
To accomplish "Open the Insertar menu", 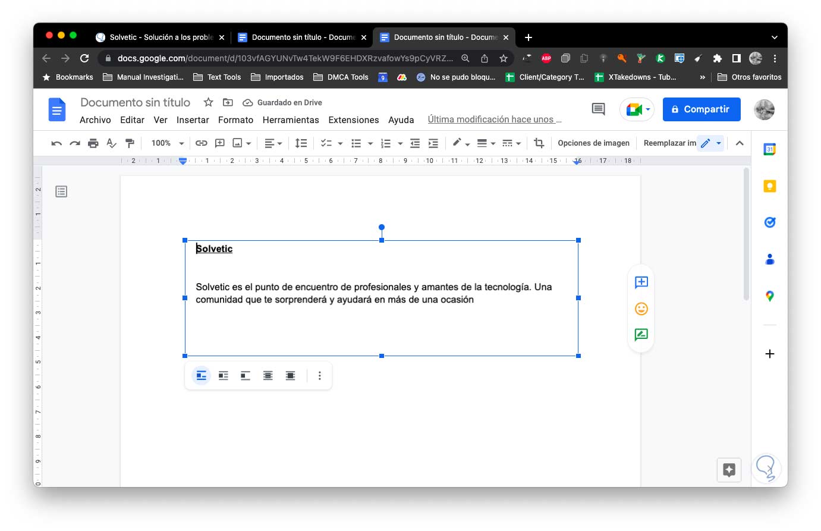I will pyautogui.click(x=193, y=120).
